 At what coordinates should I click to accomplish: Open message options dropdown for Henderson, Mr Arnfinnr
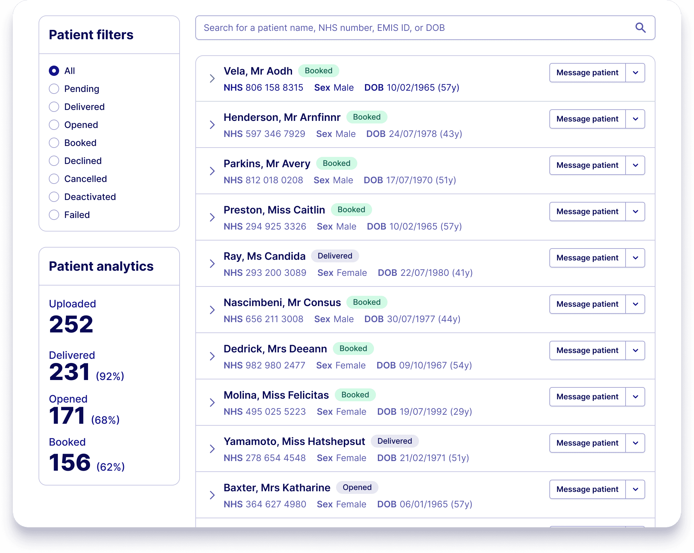pos(635,119)
